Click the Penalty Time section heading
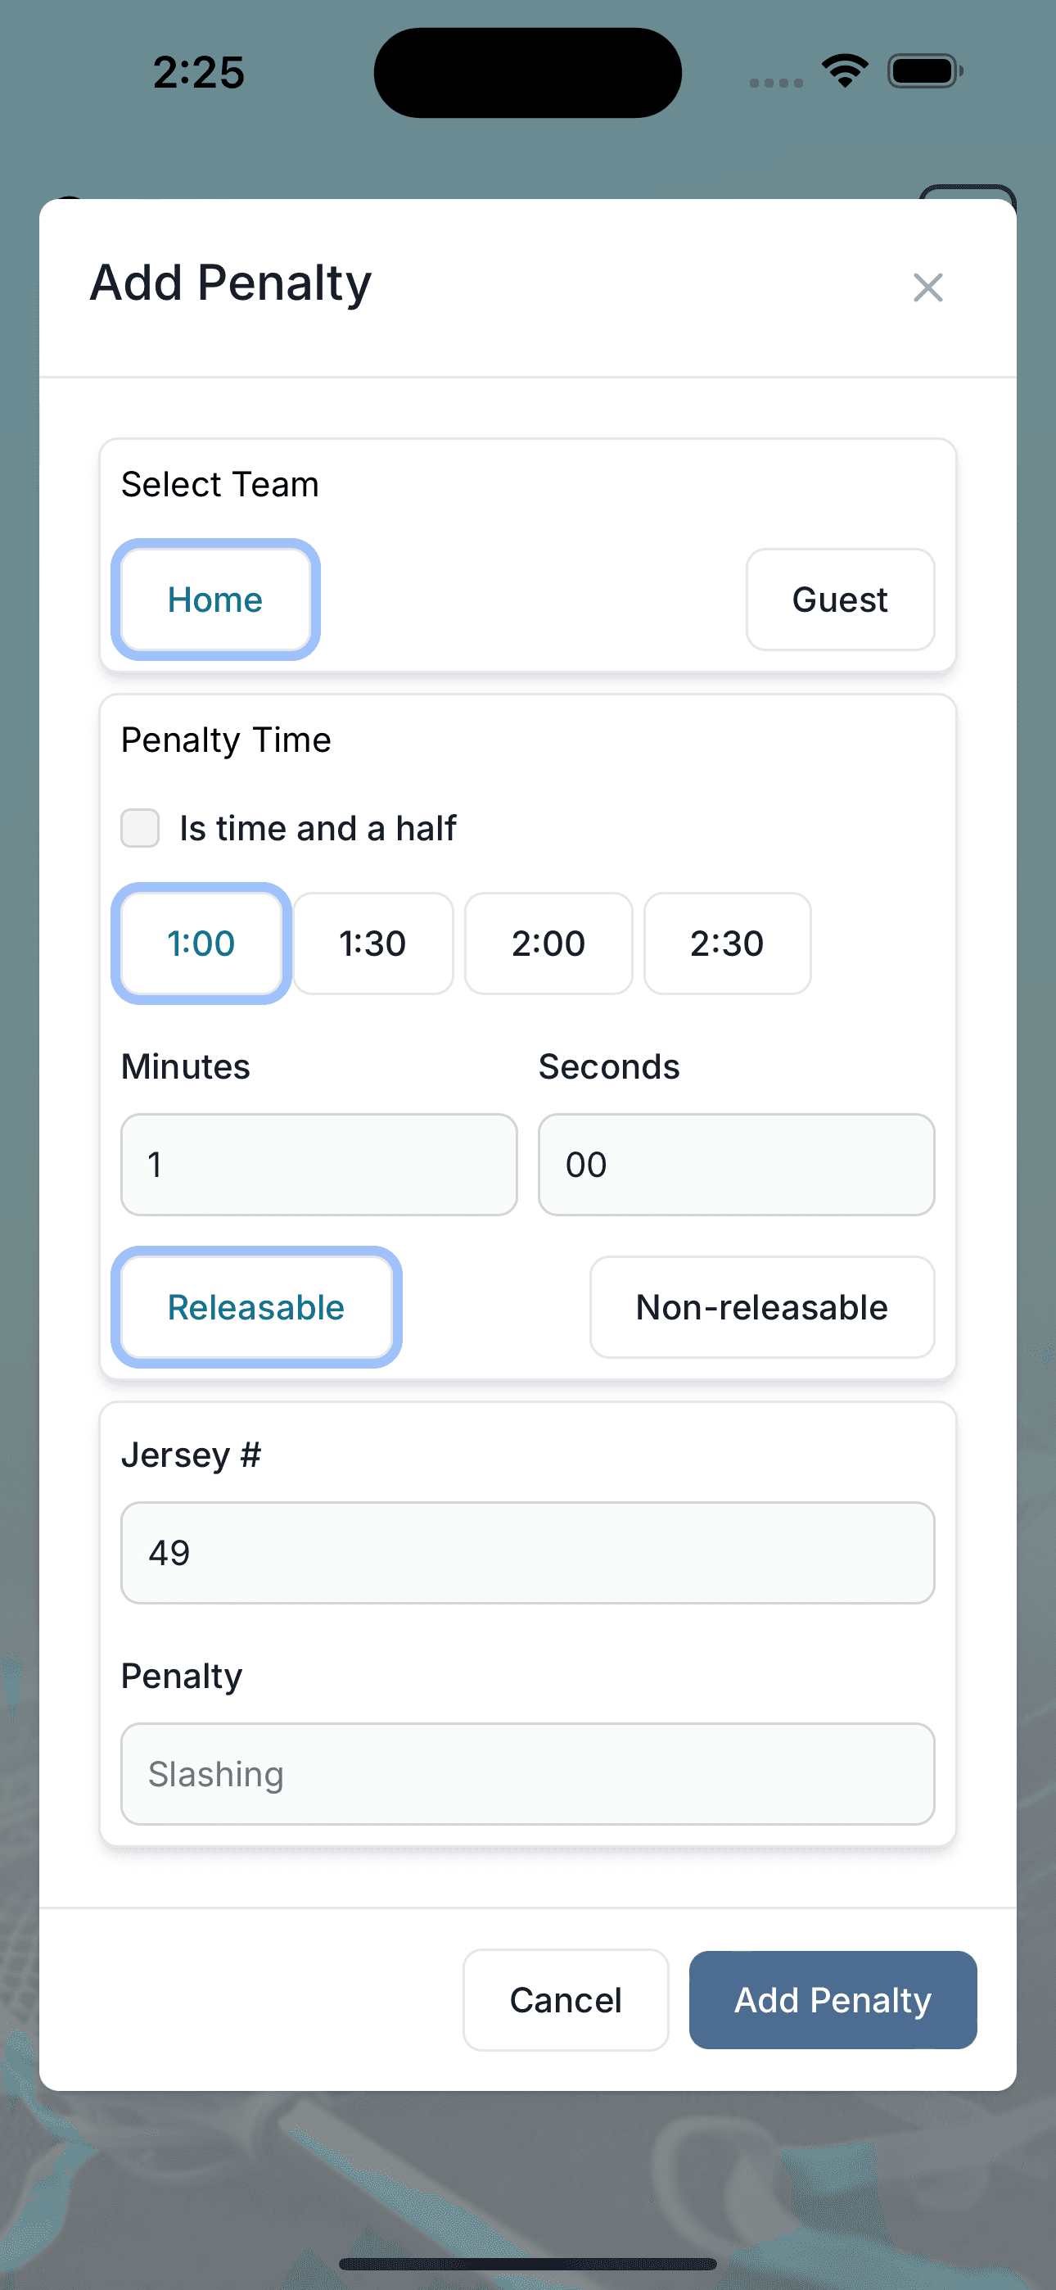Viewport: 1056px width, 2290px height. tap(226, 739)
